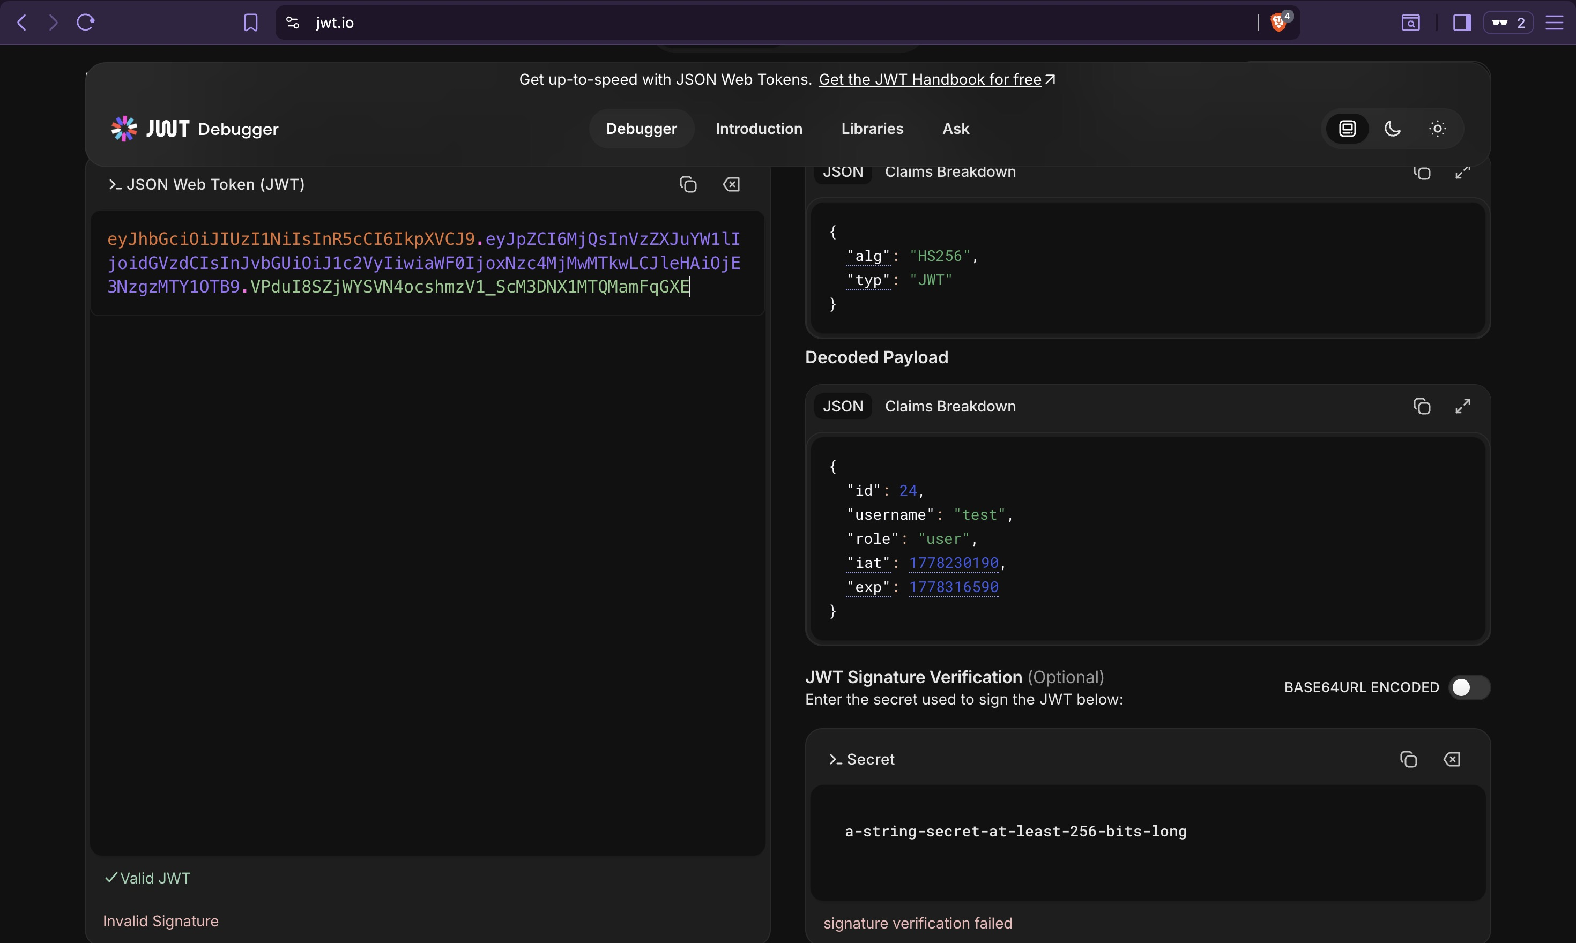Clear the JWT token input

[x=731, y=184]
